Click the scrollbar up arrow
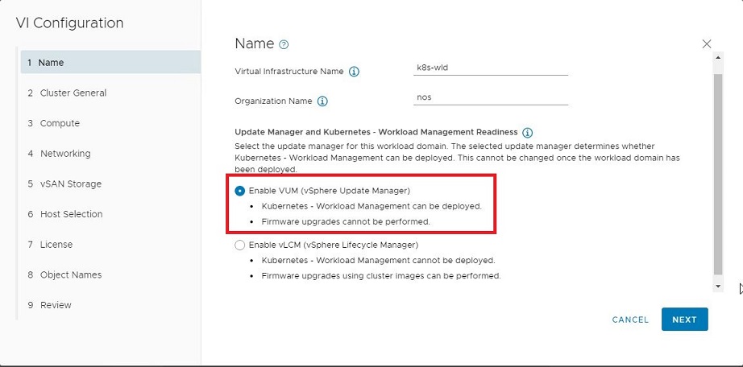The height and width of the screenshot is (367, 743). (x=718, y=57)
